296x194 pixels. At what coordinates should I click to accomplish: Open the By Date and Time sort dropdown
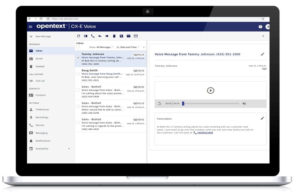[130, 47]
